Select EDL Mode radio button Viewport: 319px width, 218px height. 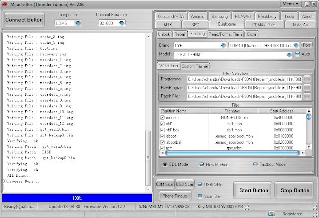tap(165, 164)
